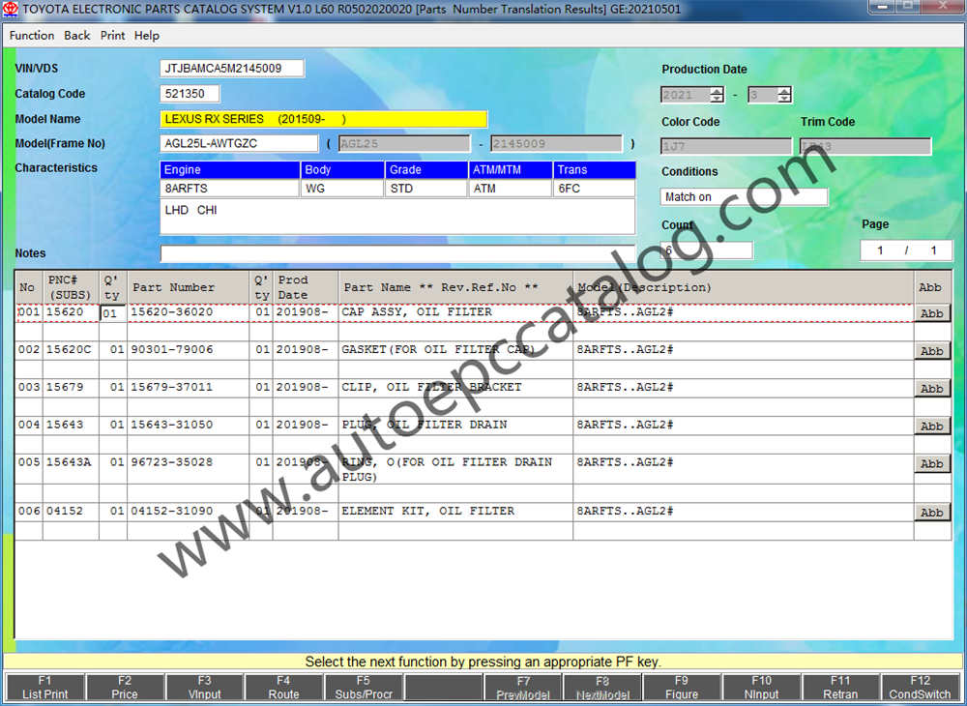Click Abb button for ELEMENT KIT, OIL FILTER
Screen dimensions: 967x706
coord(932,513)
